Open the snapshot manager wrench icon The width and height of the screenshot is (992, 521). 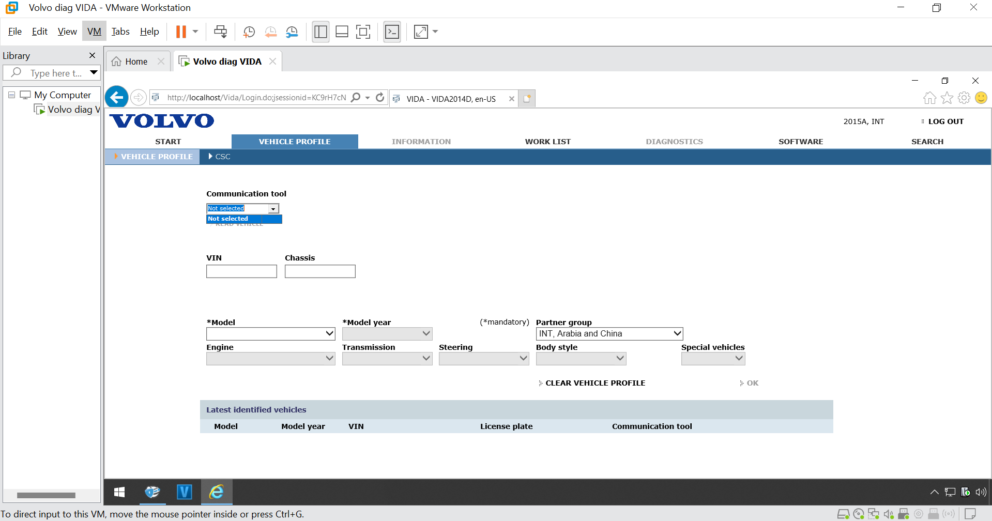[x=292, y=32]
